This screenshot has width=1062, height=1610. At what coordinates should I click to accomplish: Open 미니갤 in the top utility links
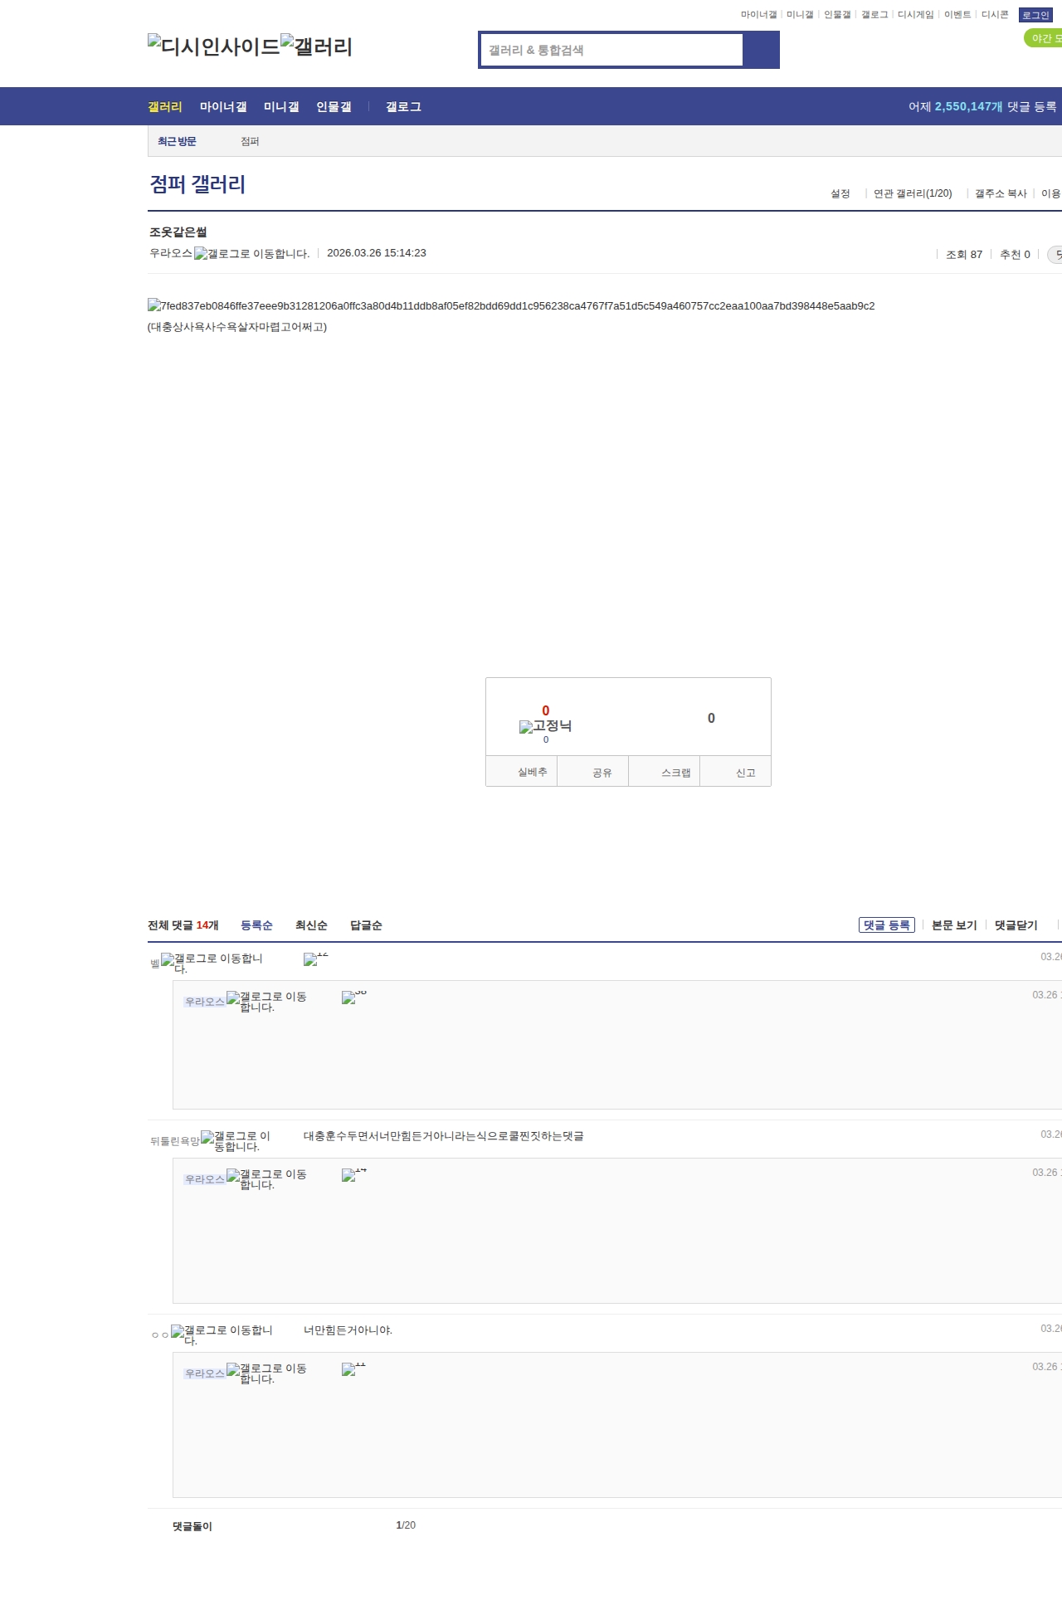tap(800, 15)
